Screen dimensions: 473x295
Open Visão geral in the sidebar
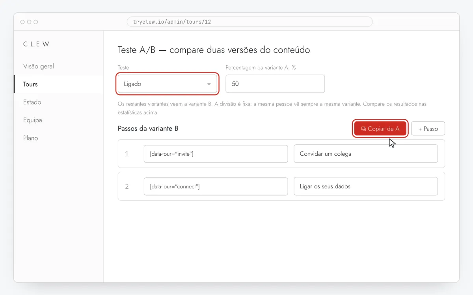point(39,66)
